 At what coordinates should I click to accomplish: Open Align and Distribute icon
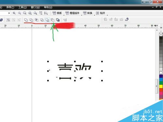(65, 20)
